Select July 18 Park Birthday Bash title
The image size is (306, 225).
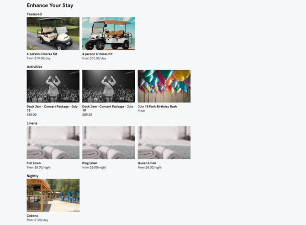157,107
